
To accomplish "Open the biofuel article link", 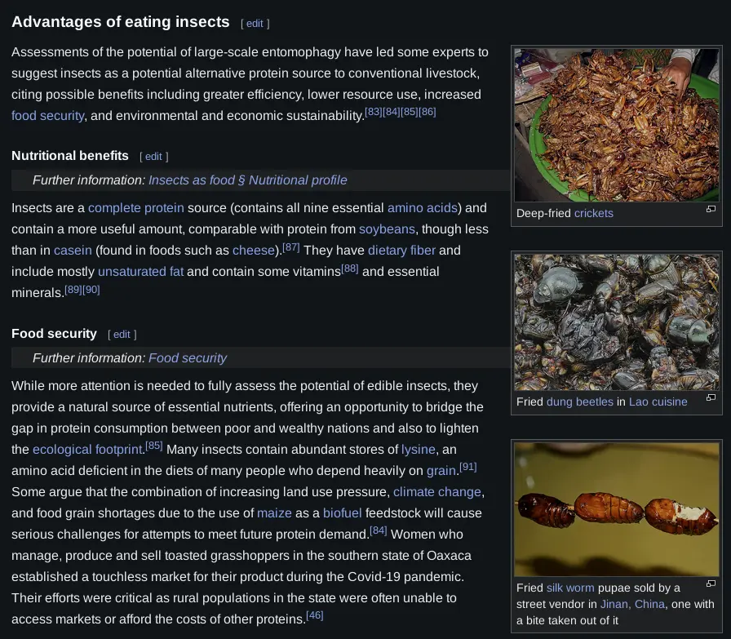I will pyautogui.click(x=342, y=513).
